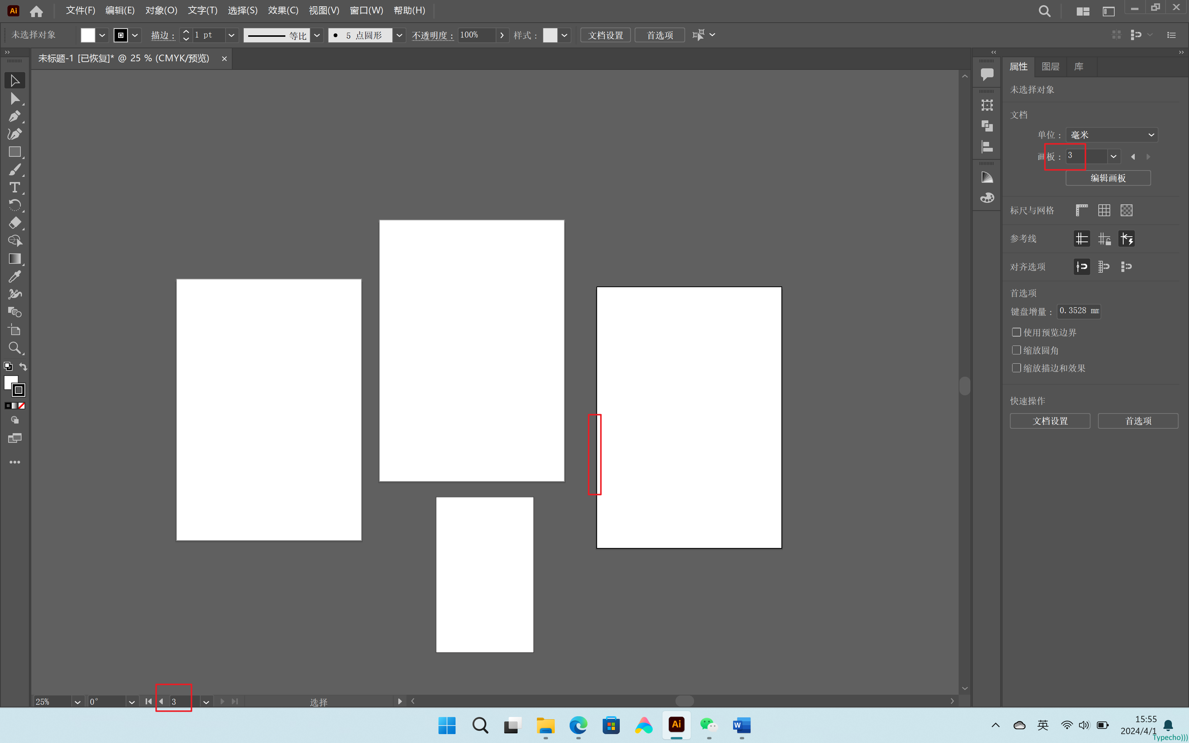Click the 编辑画板 button
This screenshot has width=1189, height=743.
(x=1108, y=178)
